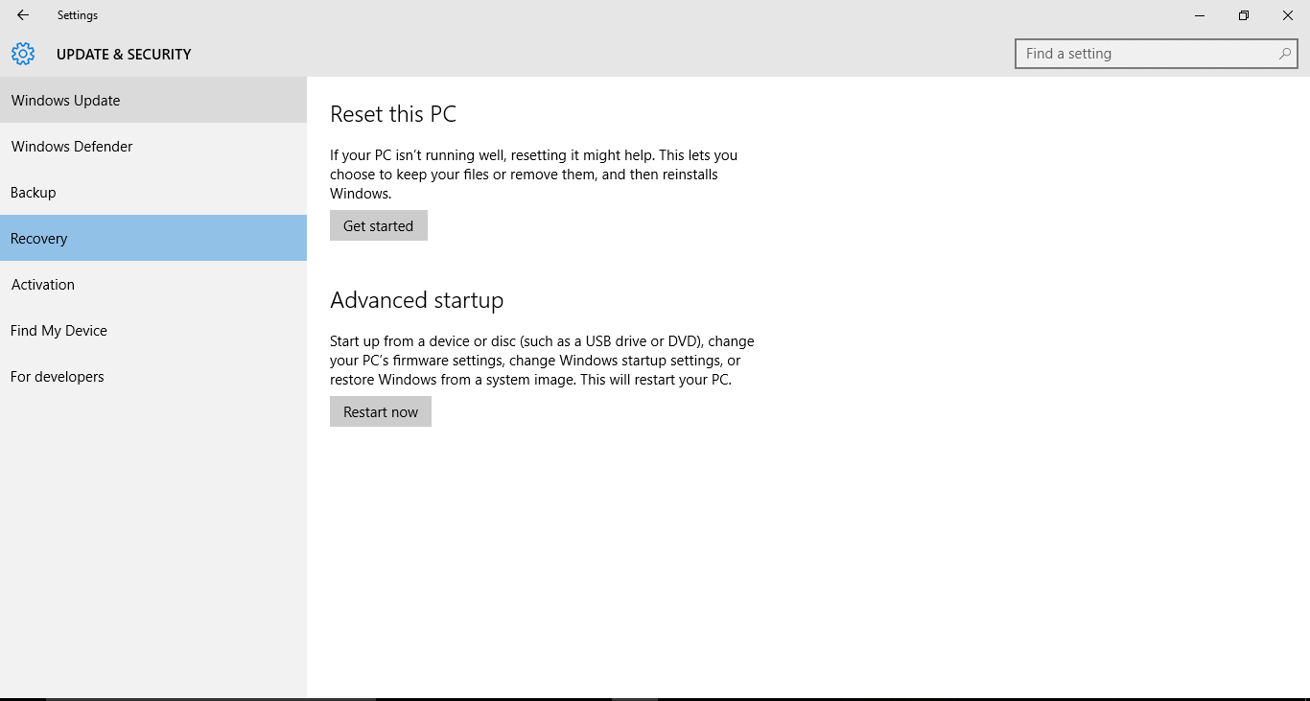Click the Find a setting search box
This screenshot has width=1310, height=701.
pos(1132,54)
